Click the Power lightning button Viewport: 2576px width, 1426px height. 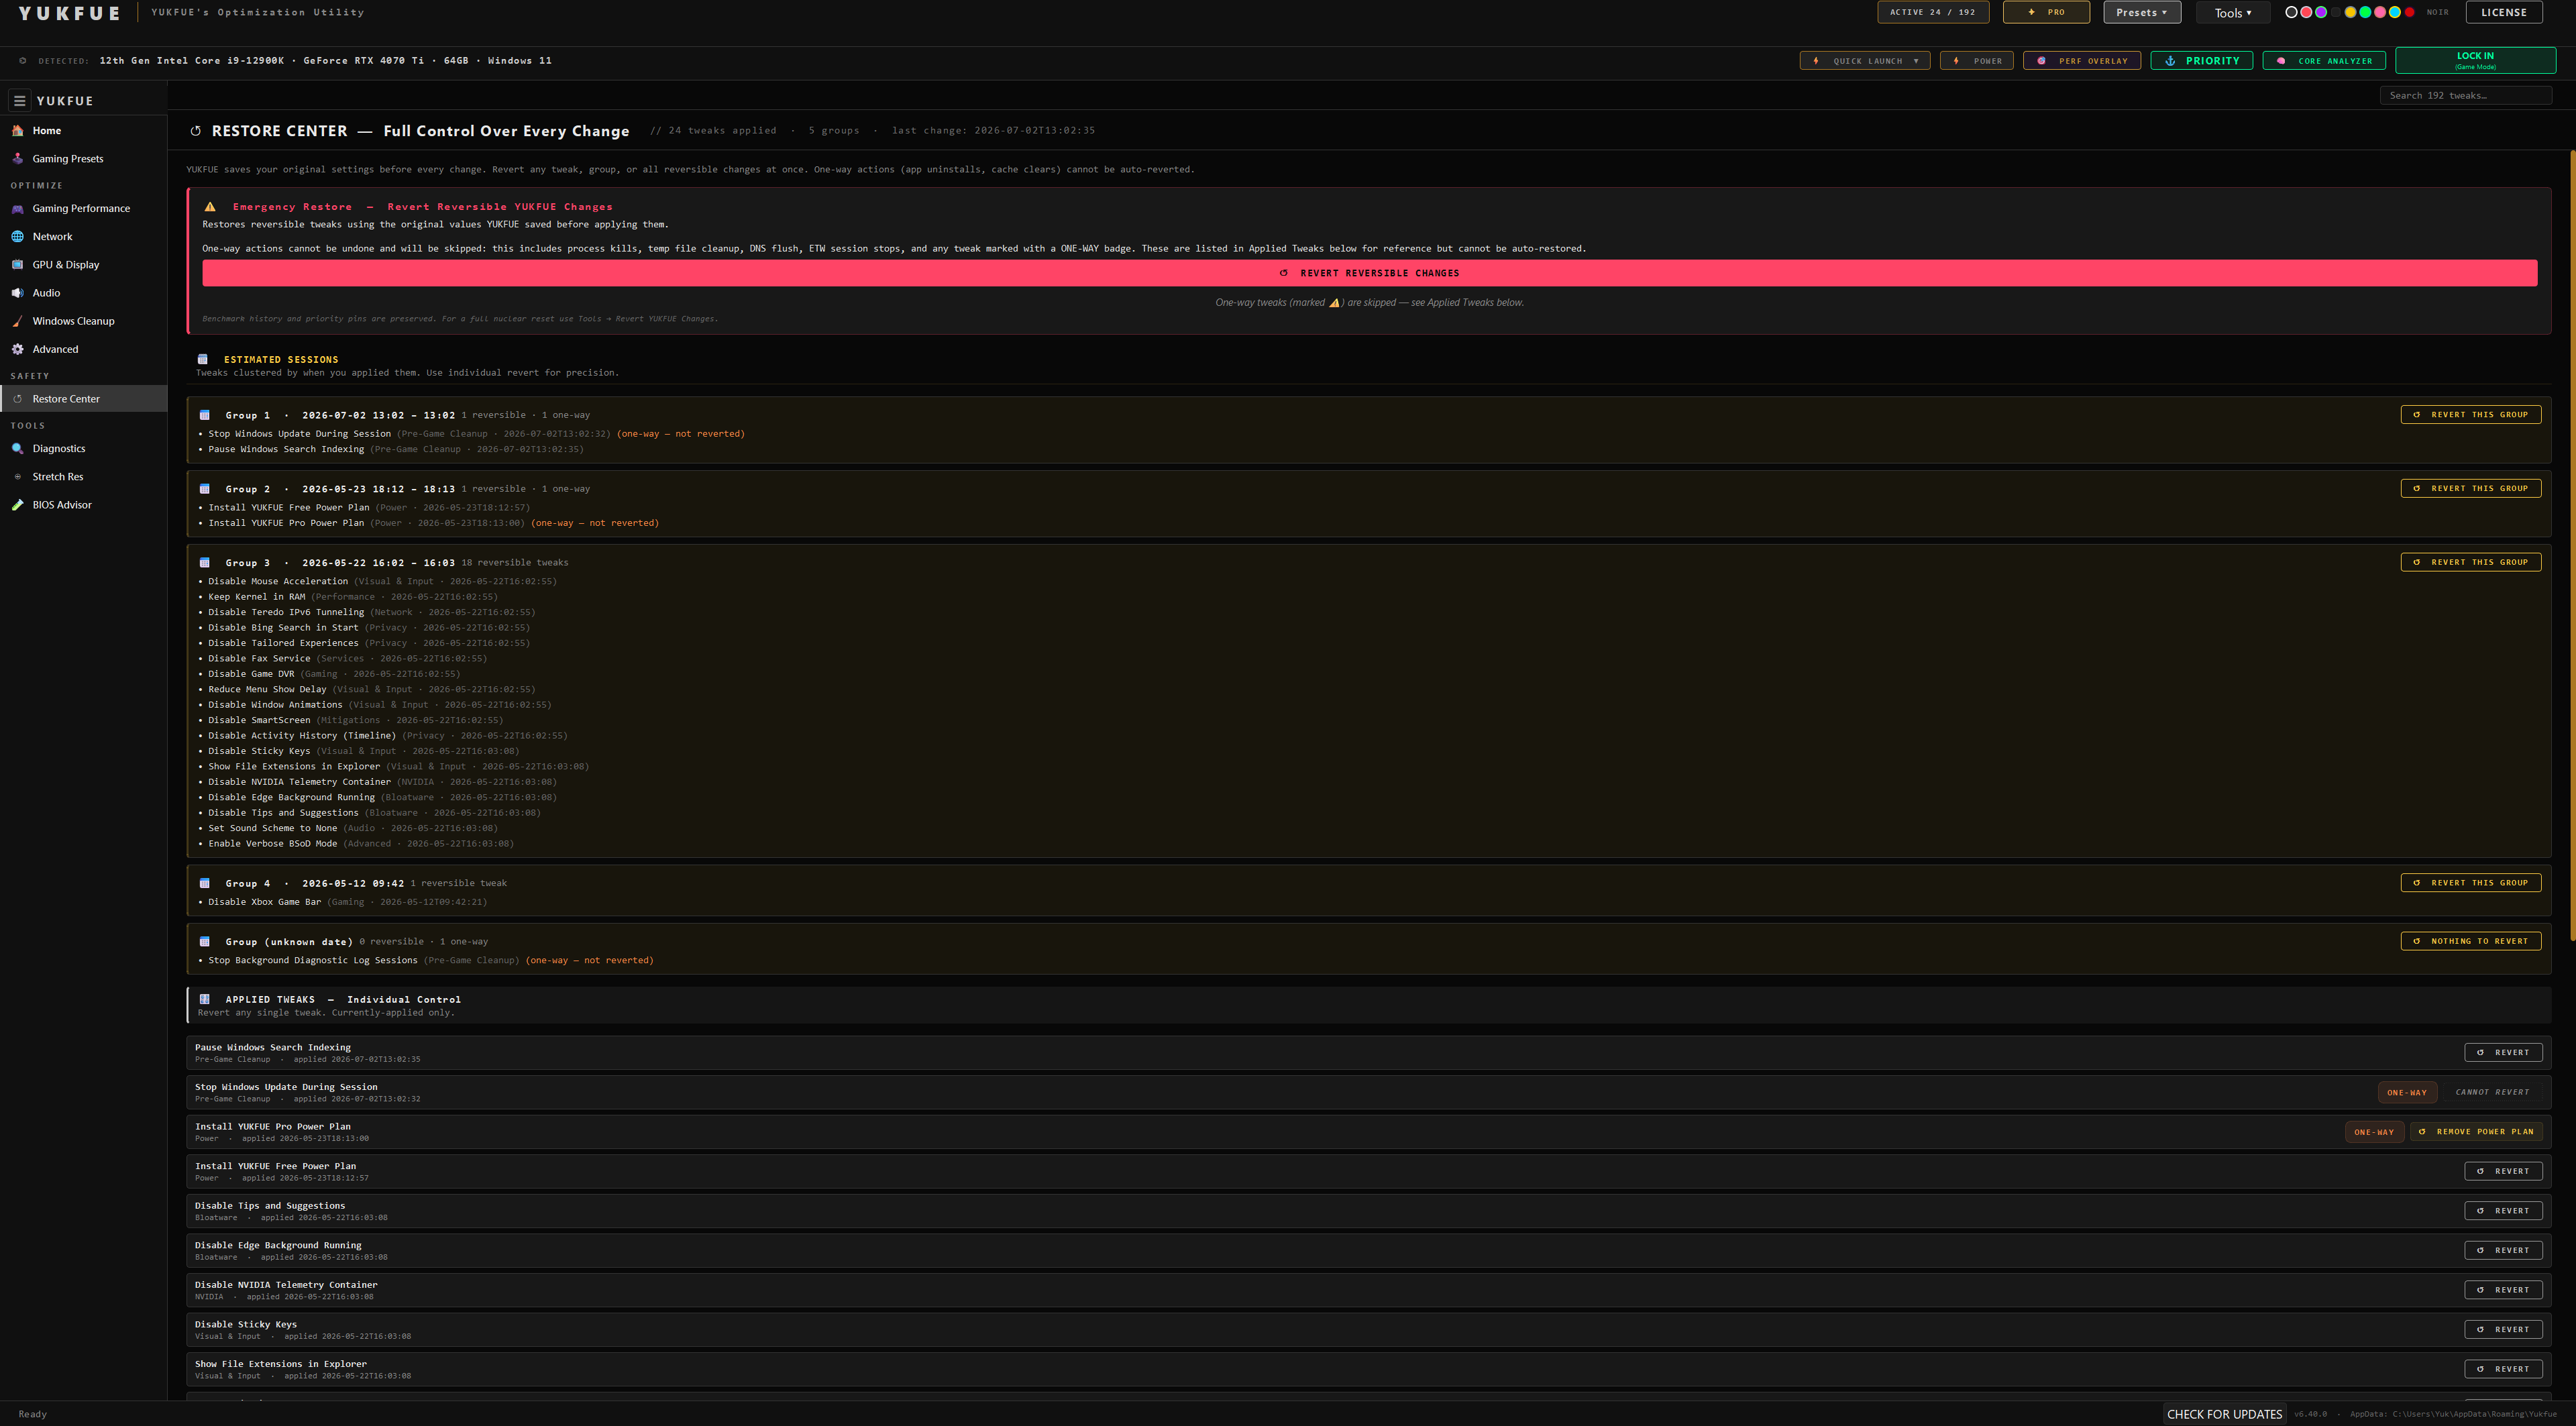1977,61
